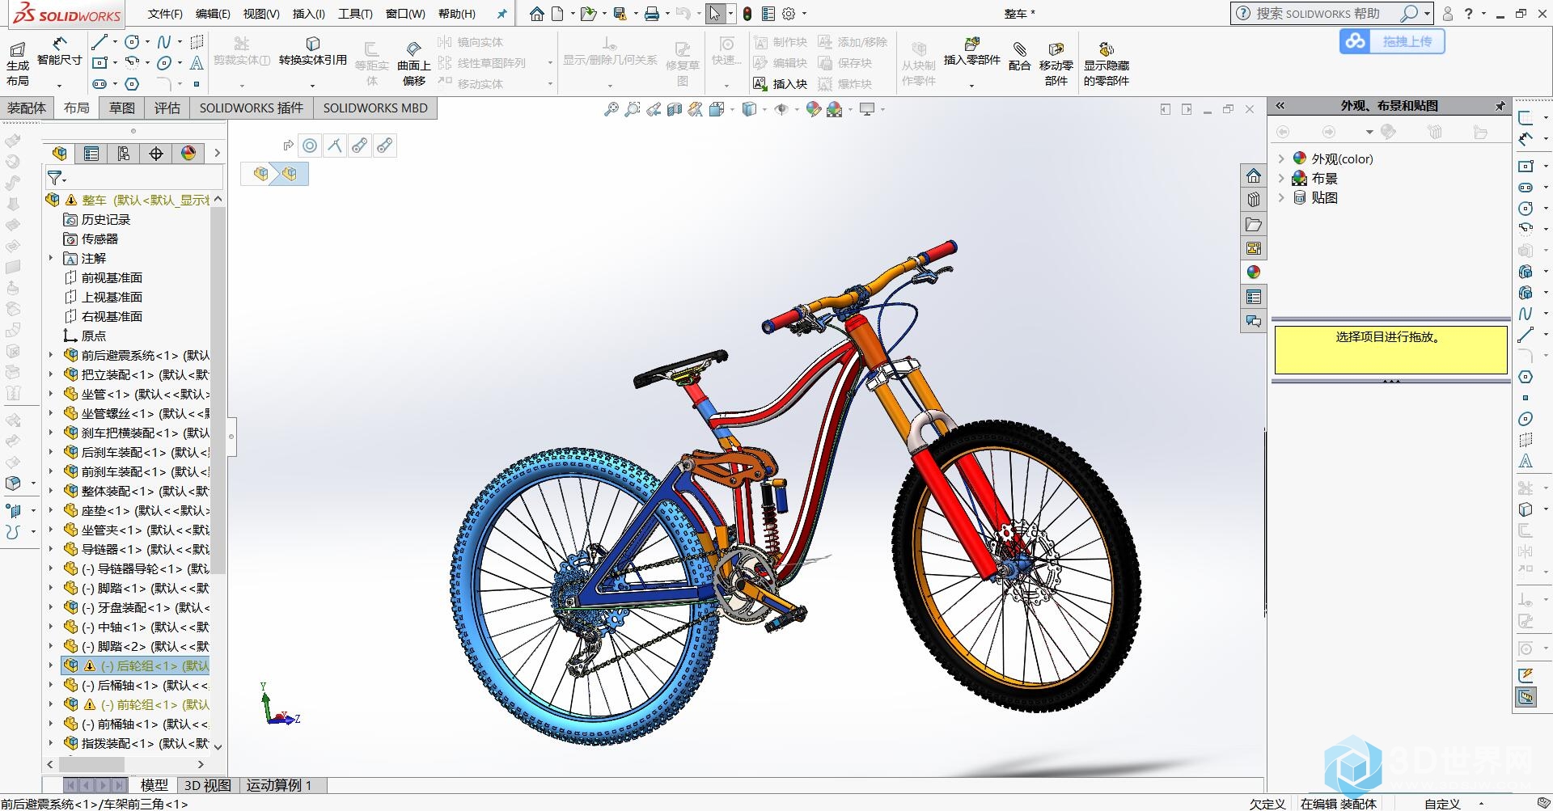Click the Save icon in the top toolbar
Viewport: 1553px width, 811px height.
click(x=620, y=14)
